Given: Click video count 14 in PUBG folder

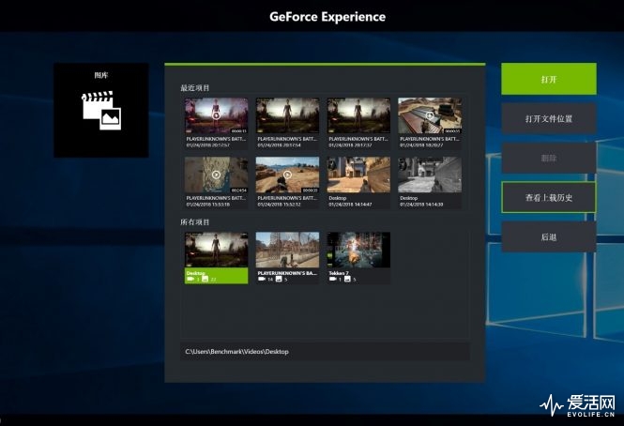Looking at the screenshot, I should [270, 280].
